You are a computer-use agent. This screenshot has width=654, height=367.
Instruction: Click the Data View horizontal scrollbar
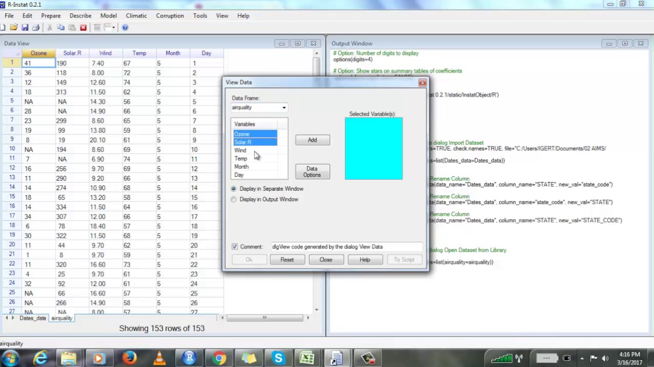pos(265,318)
